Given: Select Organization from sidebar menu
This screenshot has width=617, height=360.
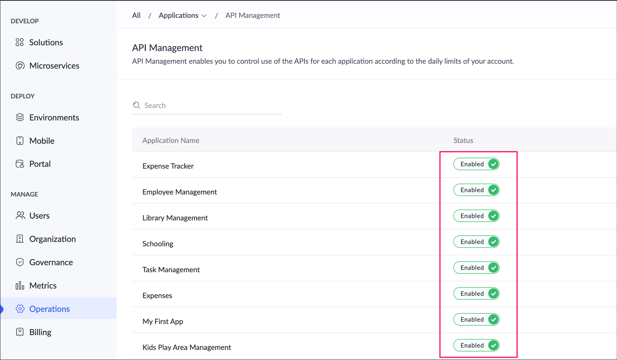Looking at the screenshot, I should pos(52,239).
